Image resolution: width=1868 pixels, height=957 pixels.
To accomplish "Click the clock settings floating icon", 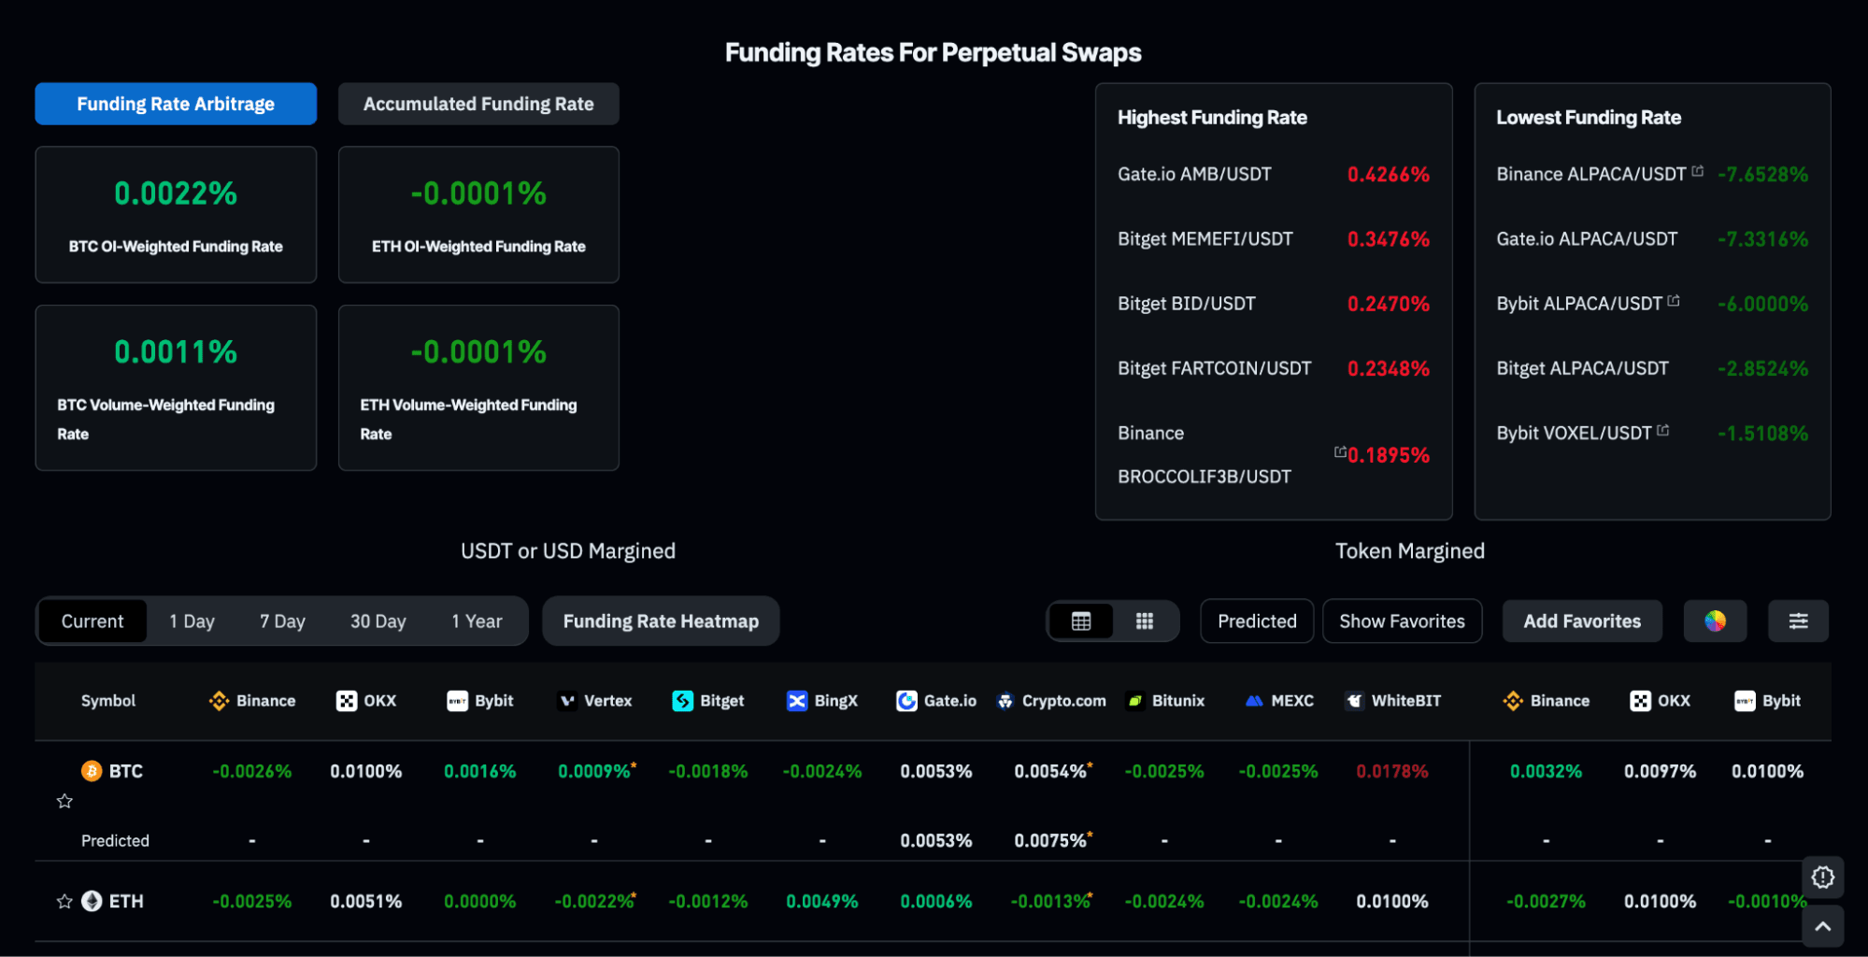I will click(x=1823, y=878).
